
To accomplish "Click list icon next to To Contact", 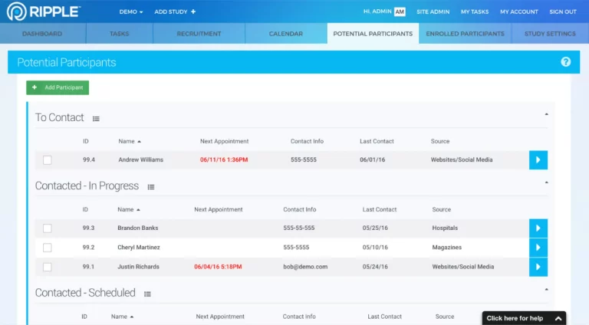I will (96, 119).
